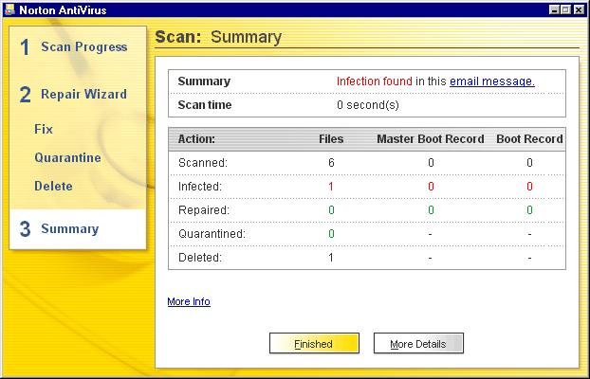Click the Files column header

pos(331,139)
